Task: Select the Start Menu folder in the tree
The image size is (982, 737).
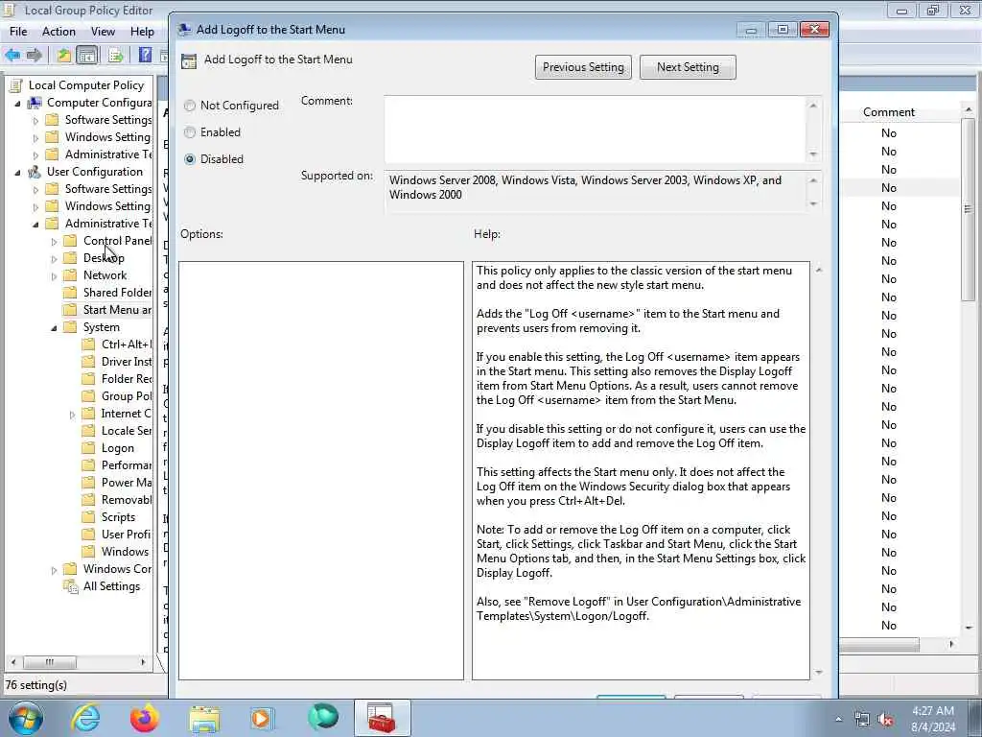Action: tap(117, 310)
